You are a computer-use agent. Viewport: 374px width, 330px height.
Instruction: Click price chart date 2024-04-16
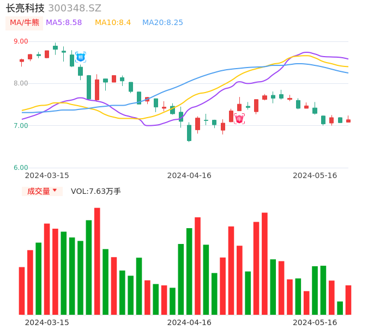(x=189, y=175)
